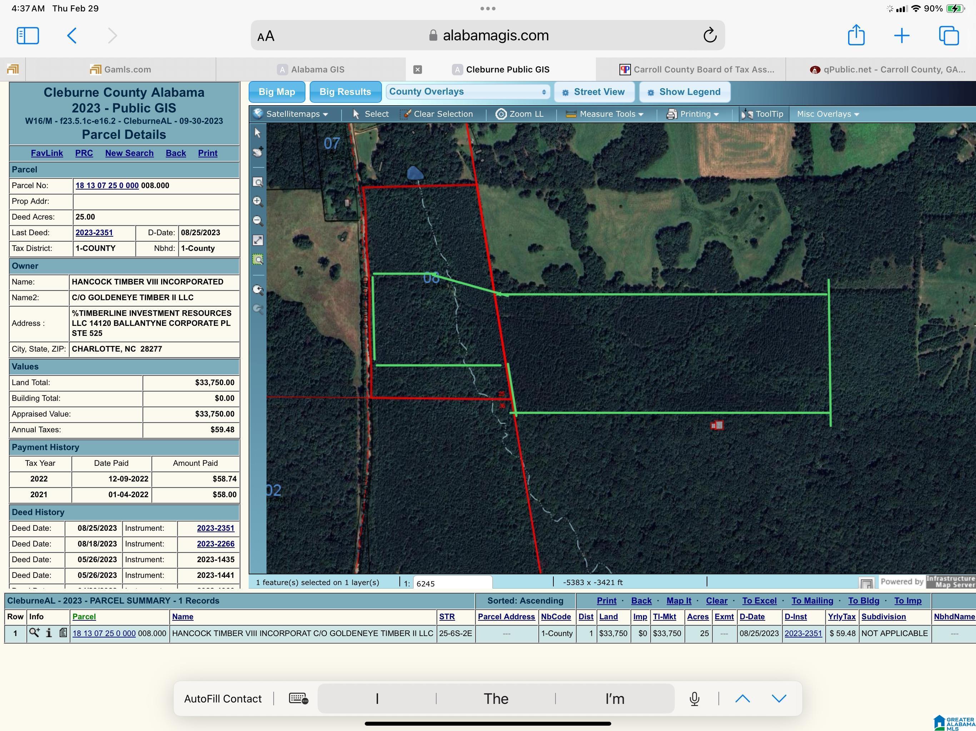Click Zoom LL in the toolbar
The image size is (976, 731).
520,114
